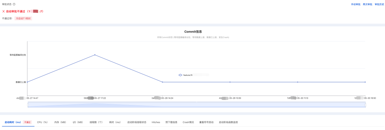Click the 冷启动T1耗时 failed item tag
This screenshot has height=130, width=385.
(23, 19)
